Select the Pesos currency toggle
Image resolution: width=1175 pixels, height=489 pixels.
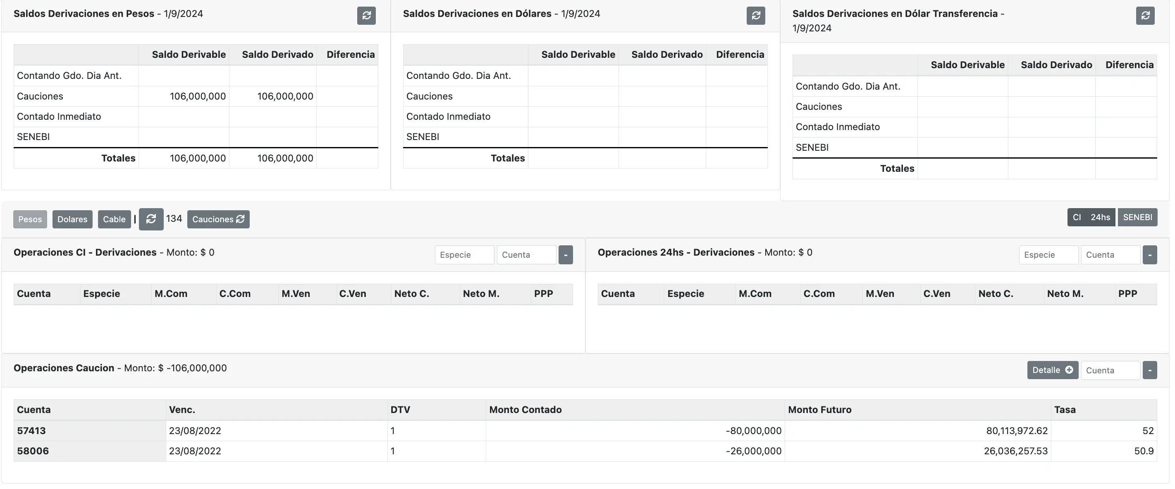pyautogui.click(x=30, y=219)
